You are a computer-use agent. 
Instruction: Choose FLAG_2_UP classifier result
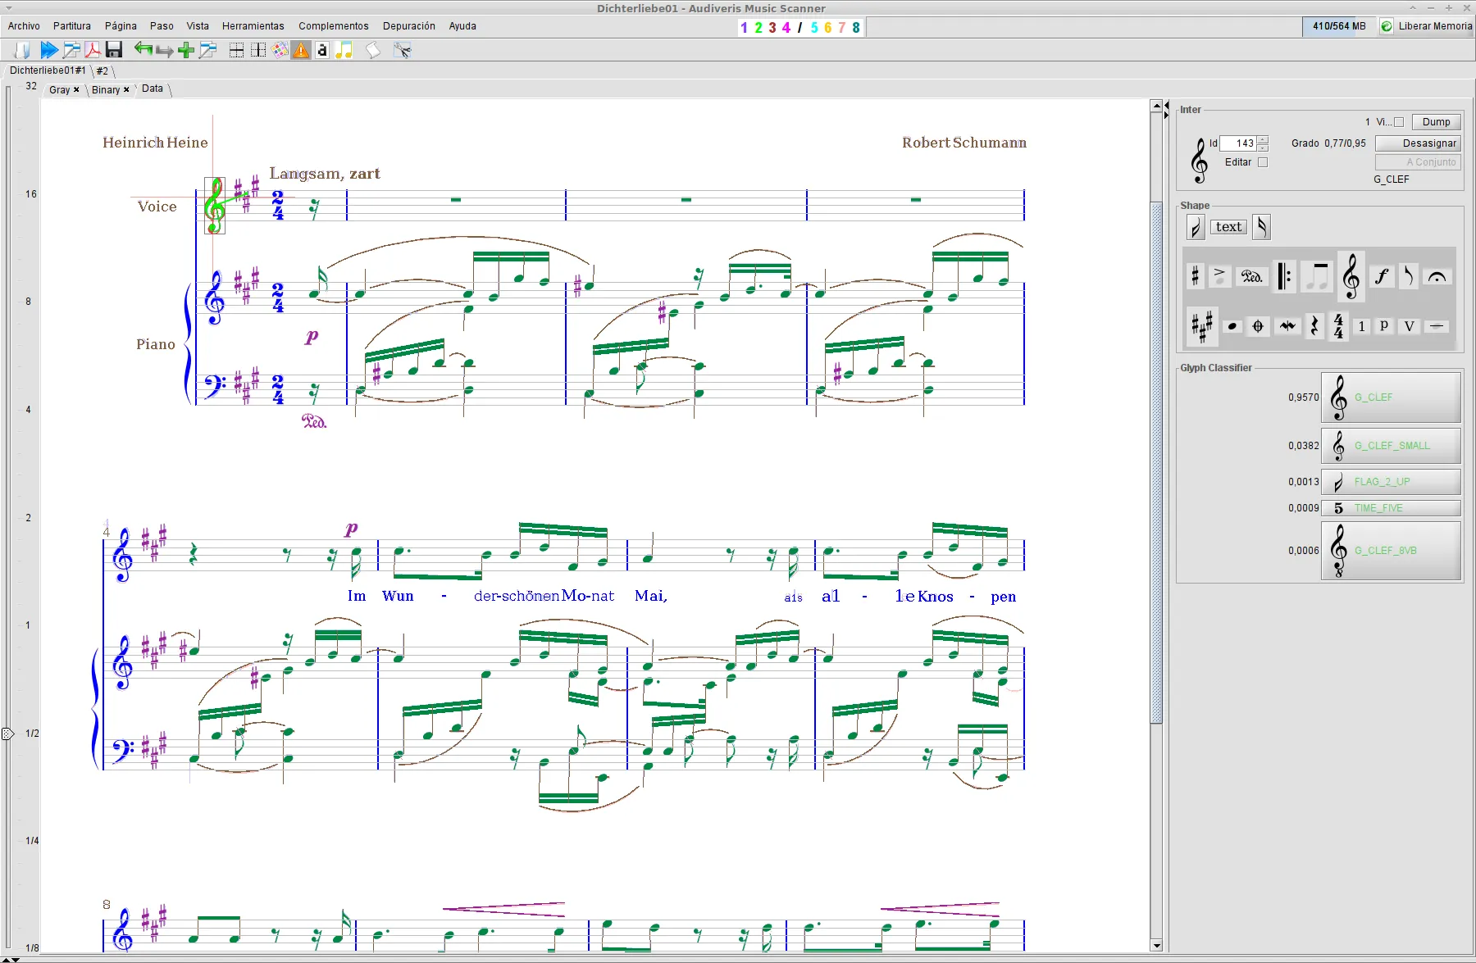pos(1391,482)
